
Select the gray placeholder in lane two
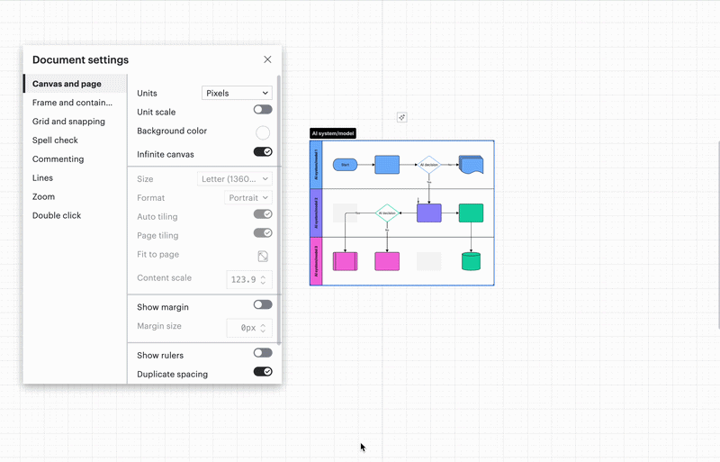pyautogui.click(x=345, y=213)
